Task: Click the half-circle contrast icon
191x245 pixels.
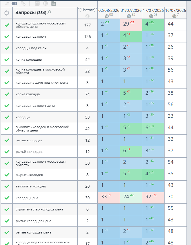Action: click(x=45, y=3)
